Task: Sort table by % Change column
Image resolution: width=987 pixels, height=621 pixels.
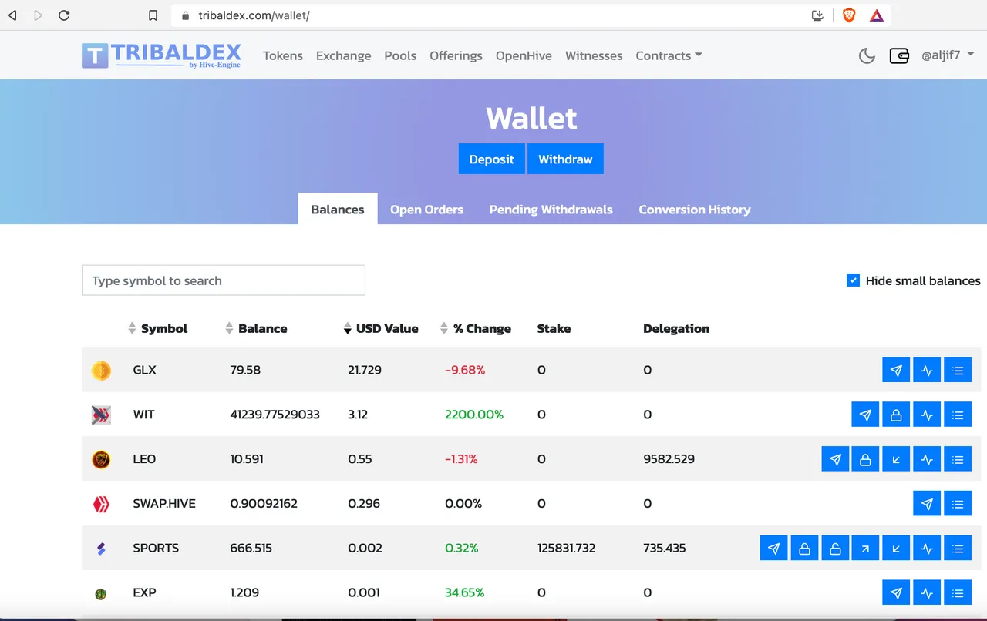Action: coord(476,328)
